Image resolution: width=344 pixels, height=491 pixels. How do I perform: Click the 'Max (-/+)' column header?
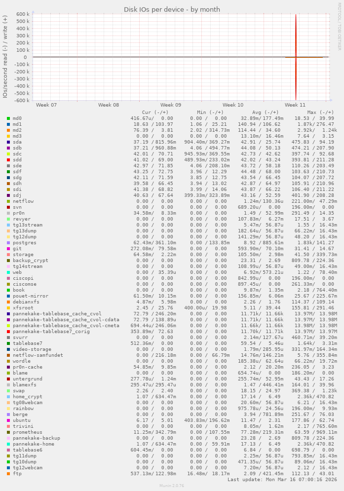[320, 112]
